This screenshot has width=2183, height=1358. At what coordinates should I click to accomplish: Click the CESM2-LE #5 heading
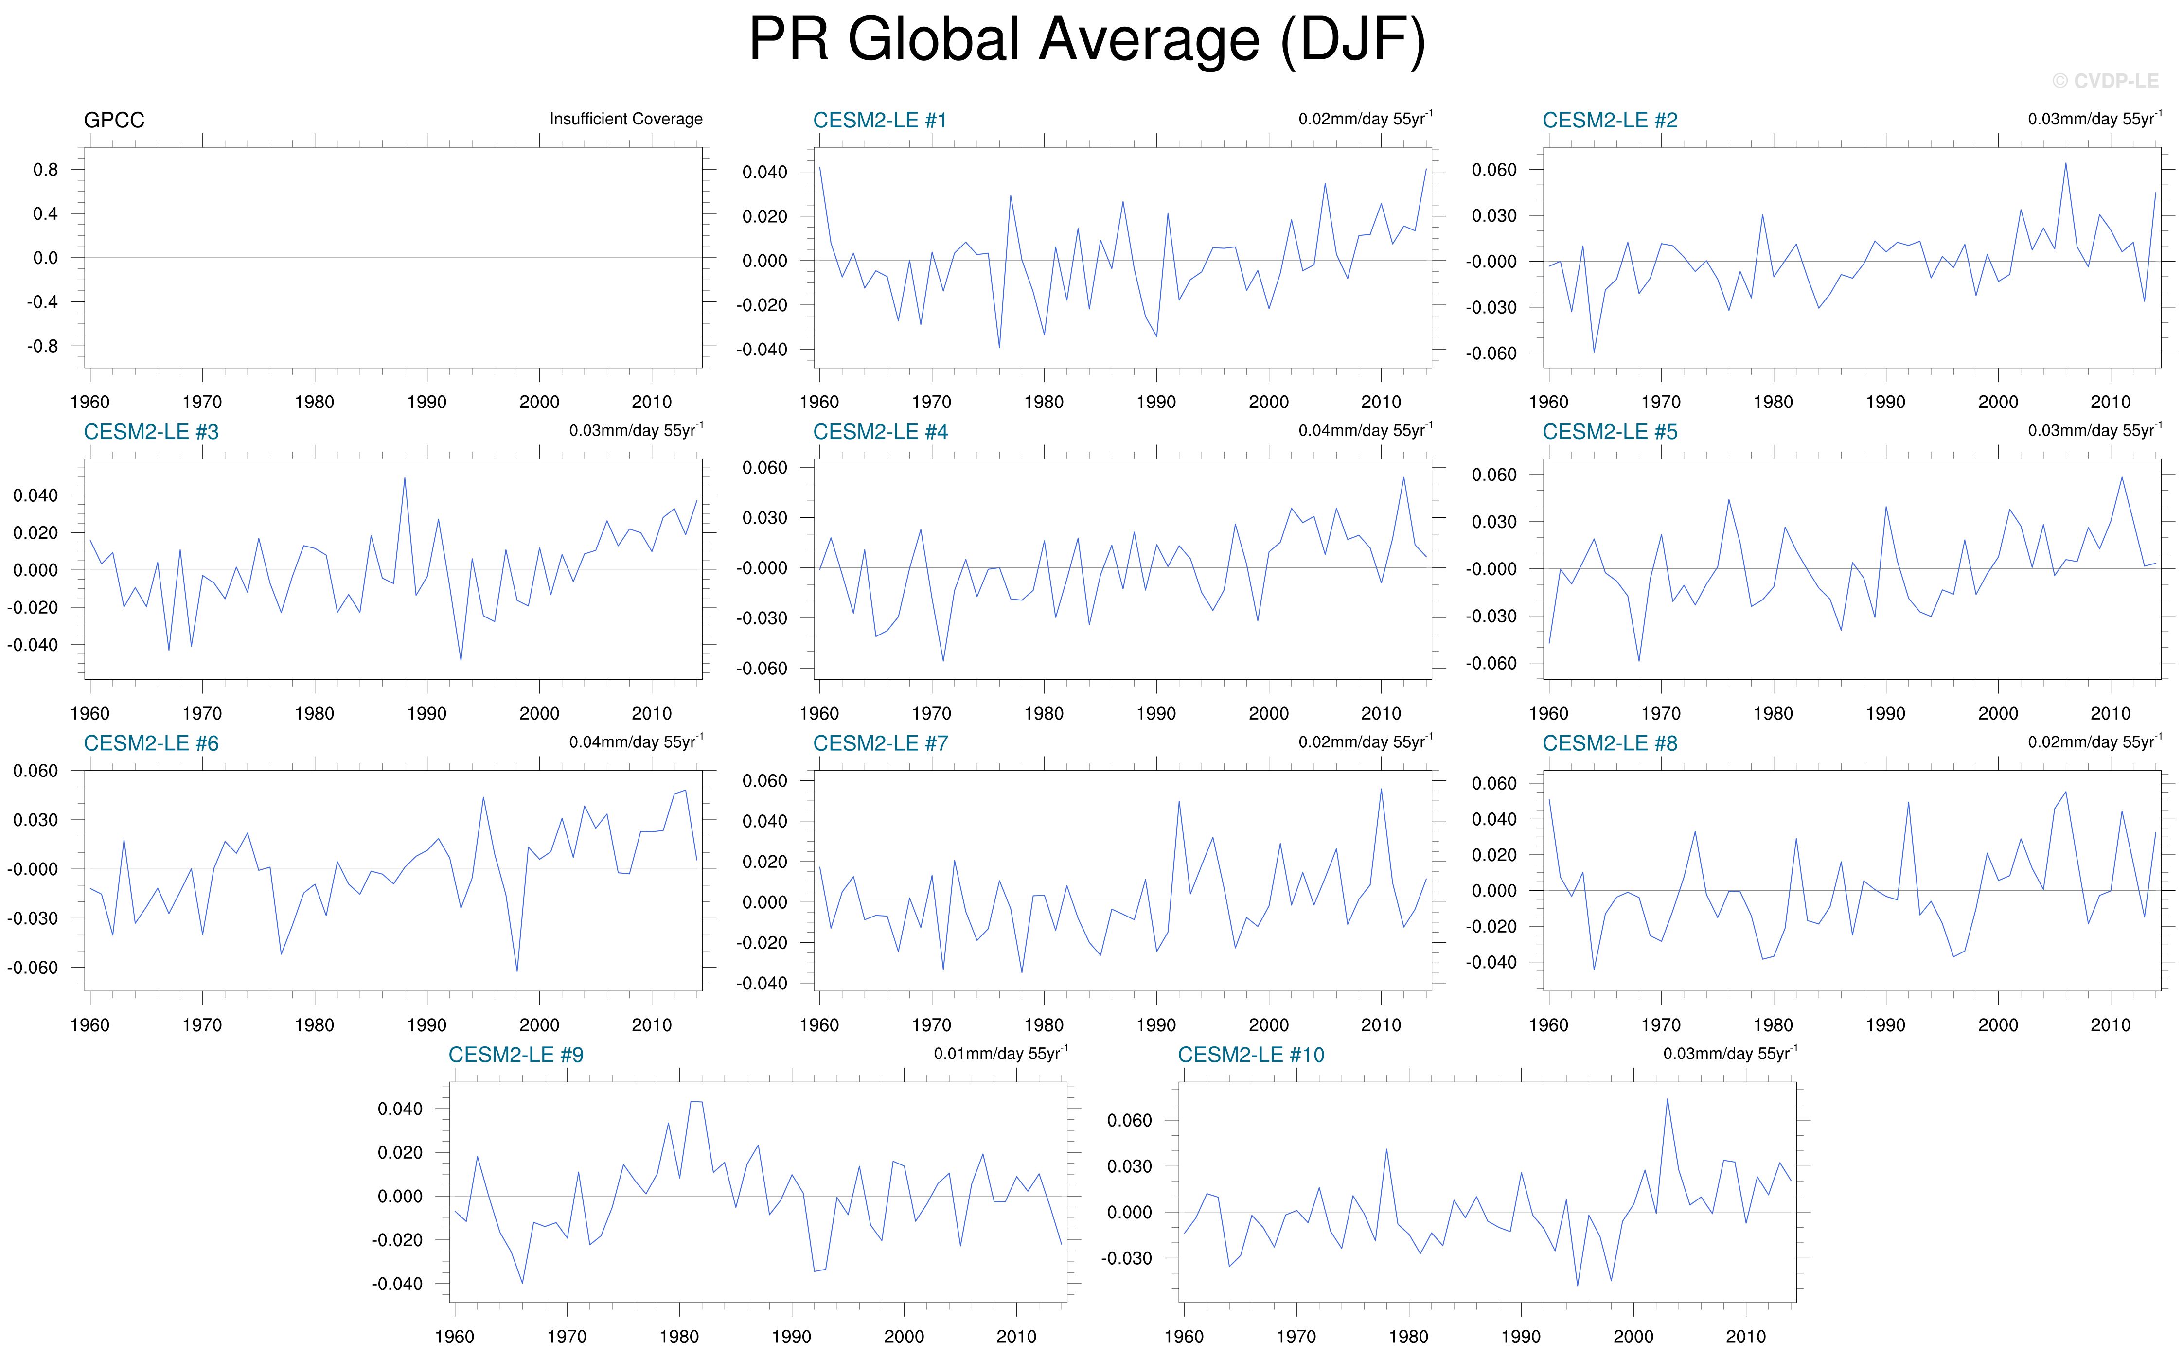1609,432
